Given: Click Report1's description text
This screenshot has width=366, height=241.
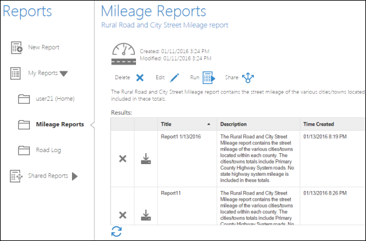Looking at the screenshot, I should tap(257, 159).
